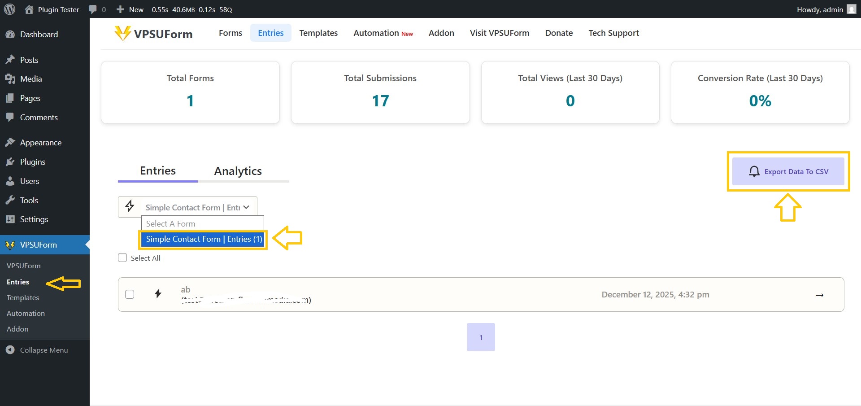
Task: Open the Automation menu item
Action: (x=26, y=313)
